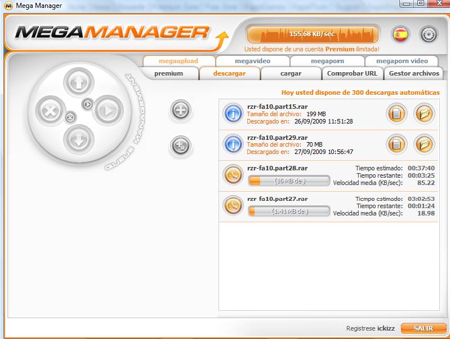Open the Comprobar URL tab
The height and width of the screenshot is (339, 450).
coord(352,73)
